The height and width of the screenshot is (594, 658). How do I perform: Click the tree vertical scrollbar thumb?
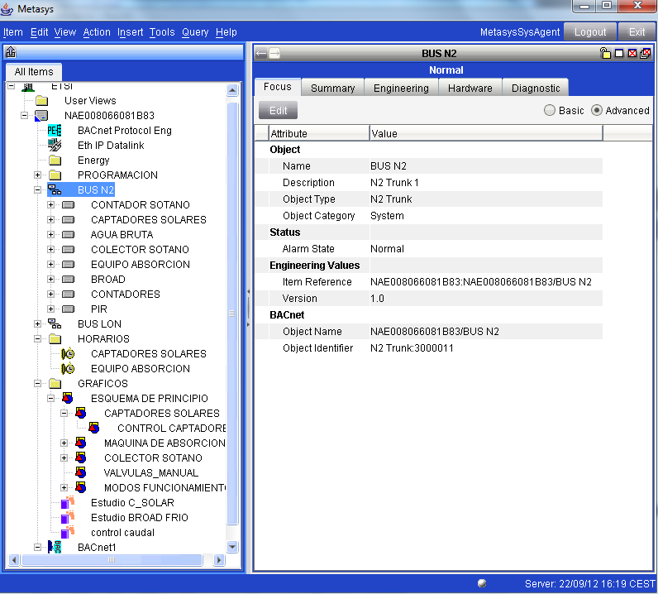pyautogui.click(x=232, y=314)
